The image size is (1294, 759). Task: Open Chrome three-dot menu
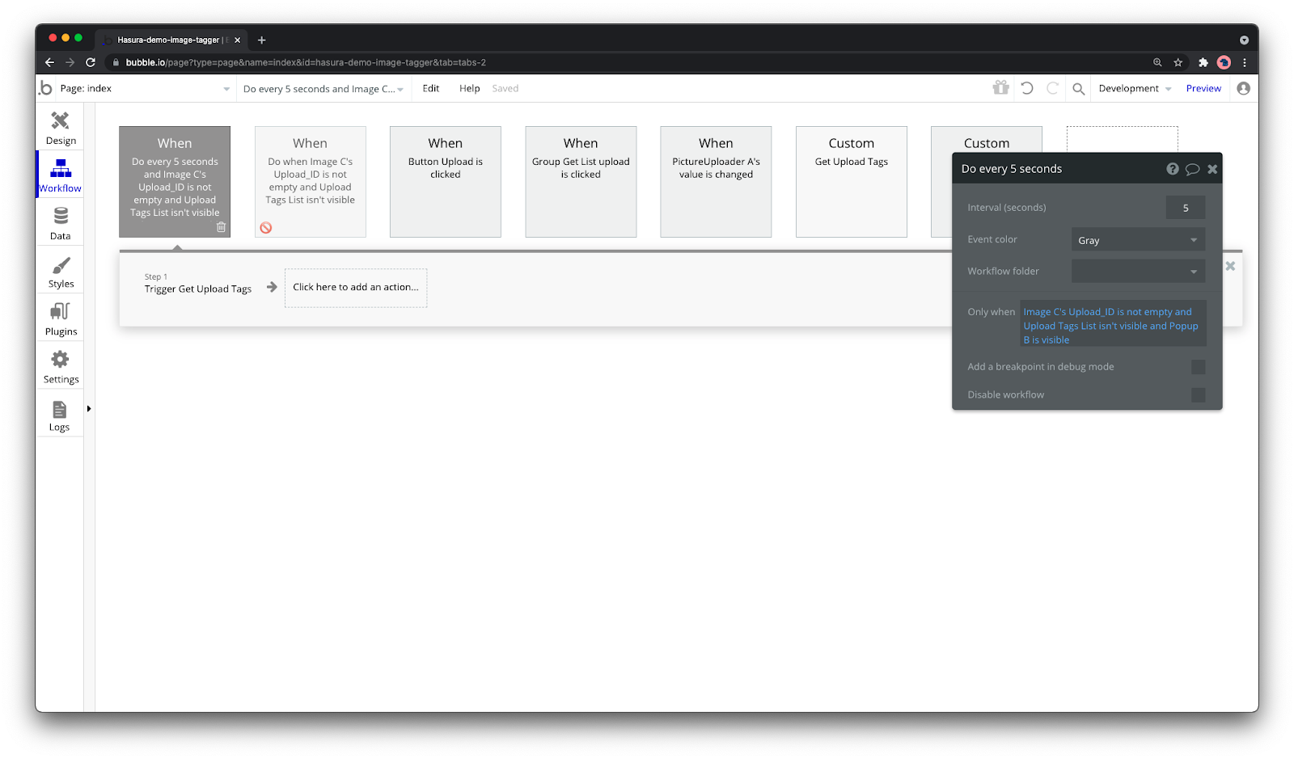pos(1245,62)
